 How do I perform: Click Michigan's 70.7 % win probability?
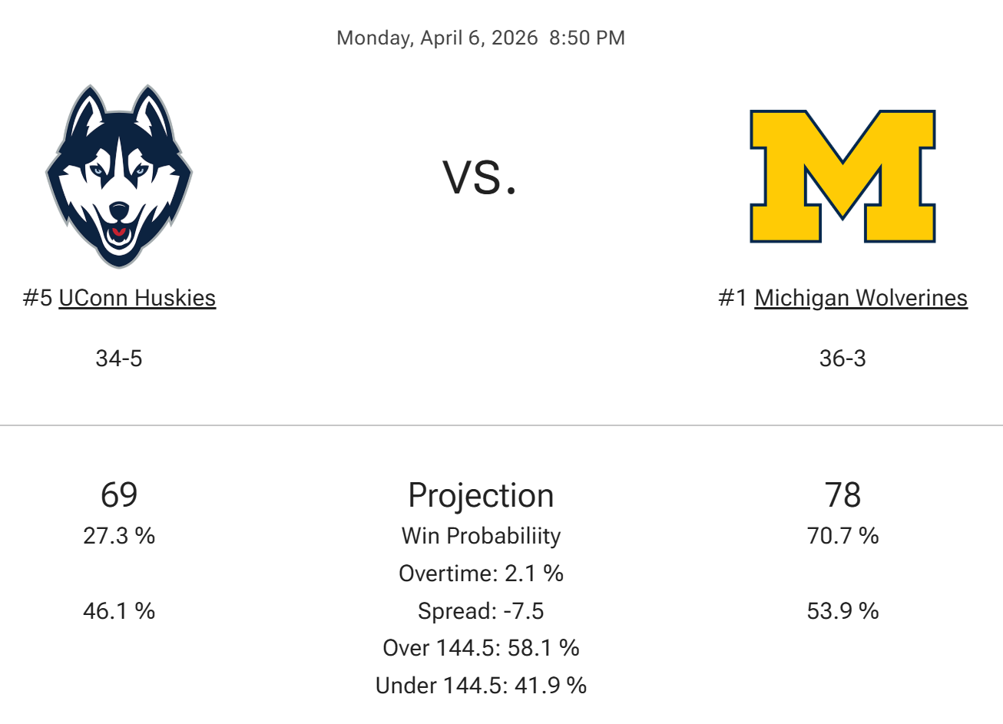(842, 536)
